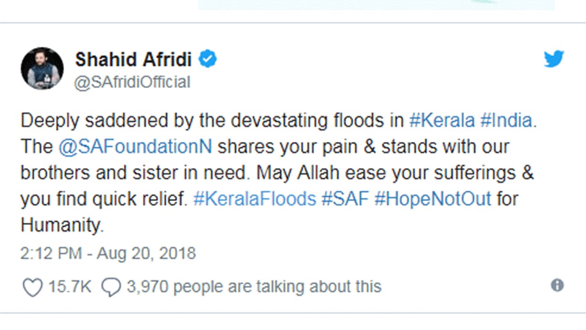Open the #KeralaFloods hashtag
586x330 pixels.
(x=255, y=199)
